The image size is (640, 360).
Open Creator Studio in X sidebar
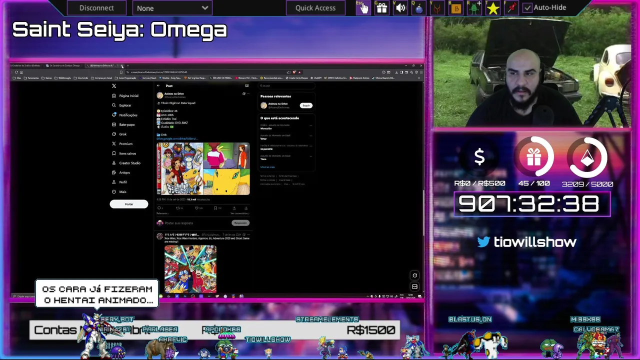click(x=126, y=163)
